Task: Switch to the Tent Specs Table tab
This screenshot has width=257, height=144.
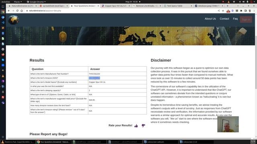Action: [177, 6]
